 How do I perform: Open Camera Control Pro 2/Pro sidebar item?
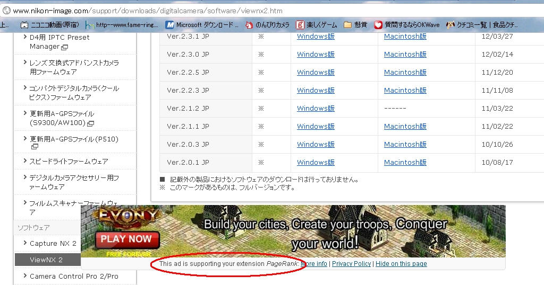74,276
